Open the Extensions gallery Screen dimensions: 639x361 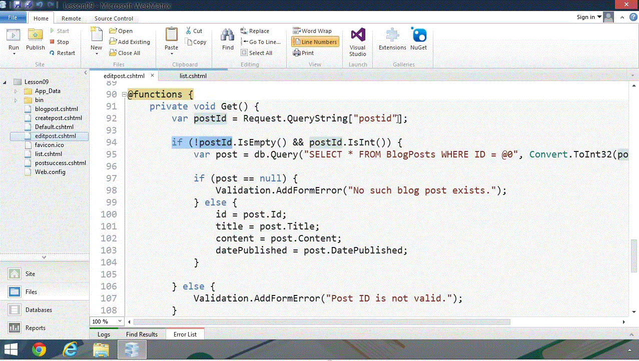pyautogui.click(x=392, y=39)
